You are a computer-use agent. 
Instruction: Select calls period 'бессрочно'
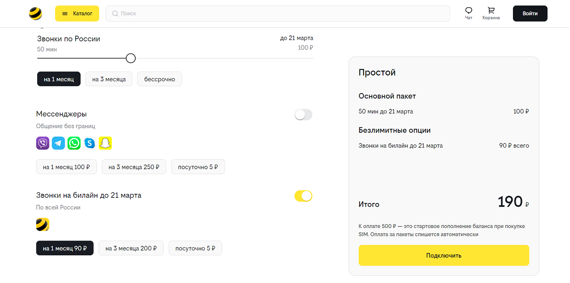(x=160, y=79)
